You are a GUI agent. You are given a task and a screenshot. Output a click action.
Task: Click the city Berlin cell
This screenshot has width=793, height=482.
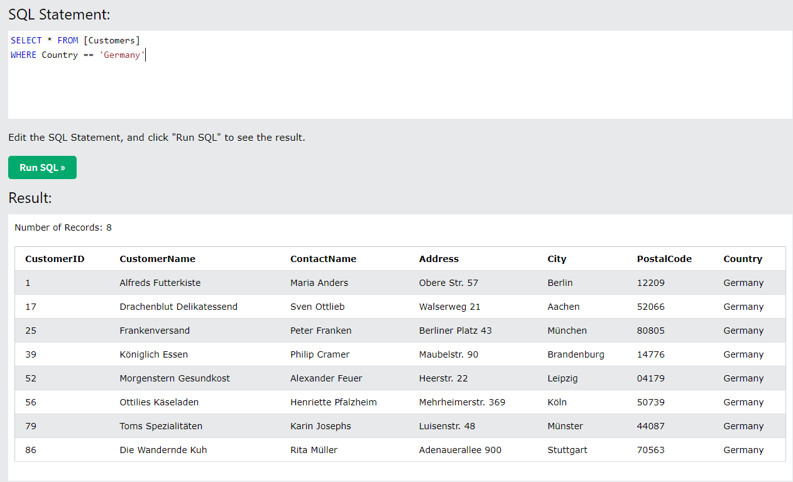click(560, 283)
